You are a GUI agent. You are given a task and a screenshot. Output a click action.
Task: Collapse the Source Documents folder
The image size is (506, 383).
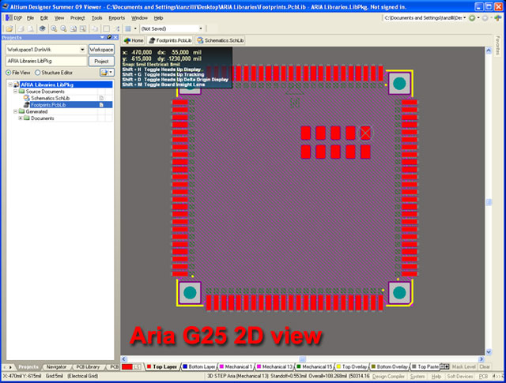click(15, 92)
